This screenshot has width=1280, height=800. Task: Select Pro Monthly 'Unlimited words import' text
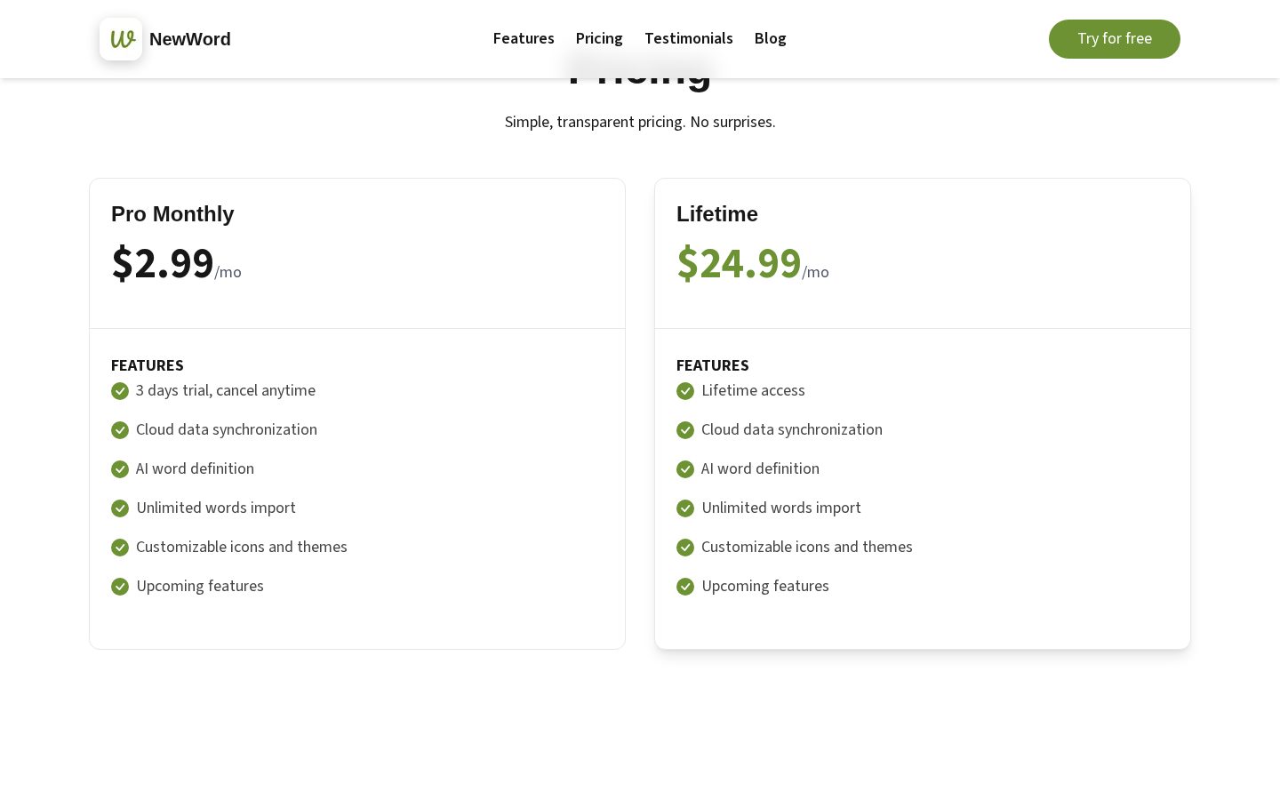[216, 508]
